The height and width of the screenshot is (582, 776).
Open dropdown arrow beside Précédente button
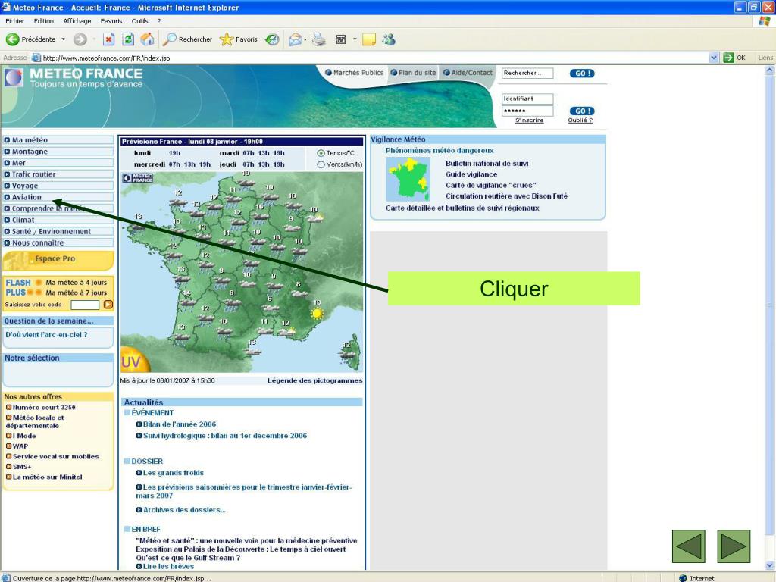tap(63, 39)
